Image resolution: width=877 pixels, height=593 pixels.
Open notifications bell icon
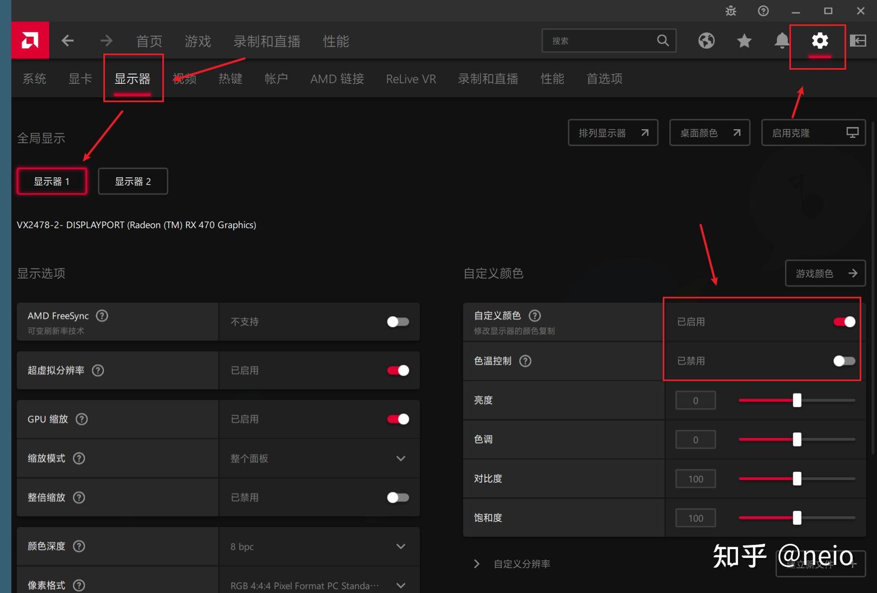pos(782,41)
